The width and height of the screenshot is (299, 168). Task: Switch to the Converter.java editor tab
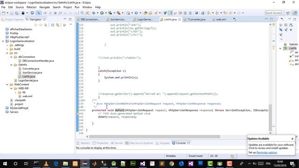(196, 20)
